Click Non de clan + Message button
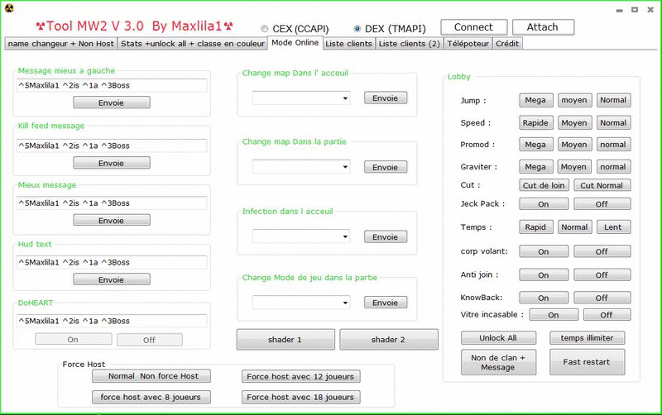 (x=498, y=362)
